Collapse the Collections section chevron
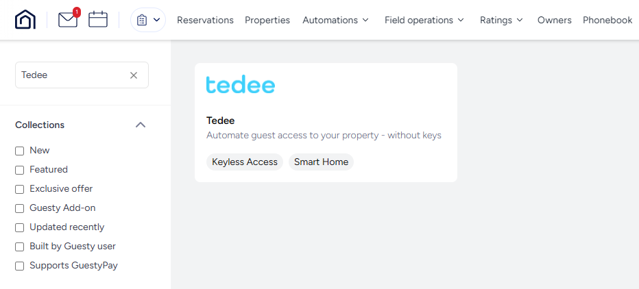The image size is (639, 289). pyautogui.click(x=141, y=125)
